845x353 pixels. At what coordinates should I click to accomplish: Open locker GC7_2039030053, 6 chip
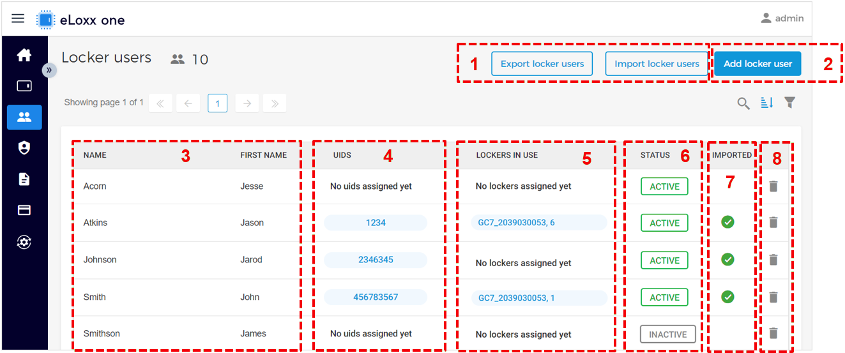coord(539,223)
